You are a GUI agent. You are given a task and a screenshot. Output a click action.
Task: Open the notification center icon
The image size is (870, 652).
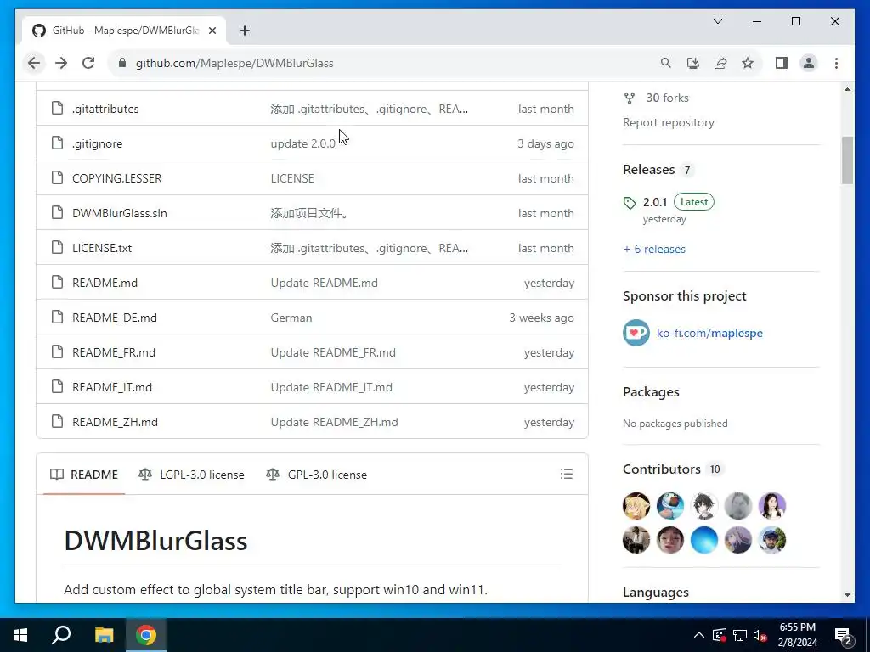click(x=844, y=635)
